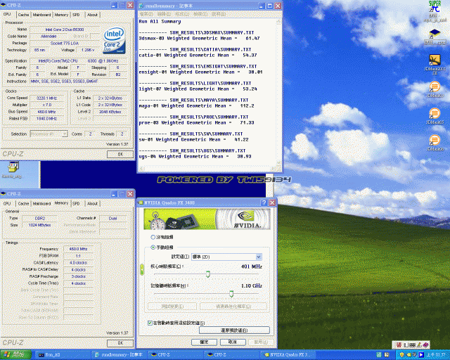Open Mainboard tab in bottom CPU-Z window
The height and width of the screenshot is (360, 450).
point(41,203)
